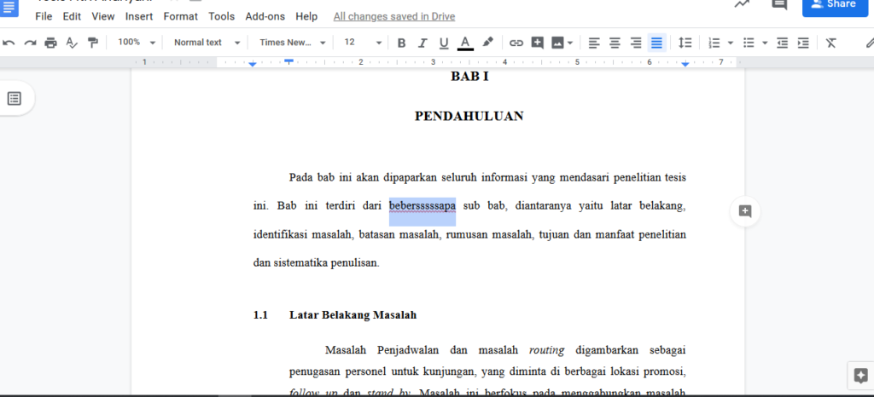Click the first-line indent ruler marker
The image size is (874, 397).
tap(288, 60)
